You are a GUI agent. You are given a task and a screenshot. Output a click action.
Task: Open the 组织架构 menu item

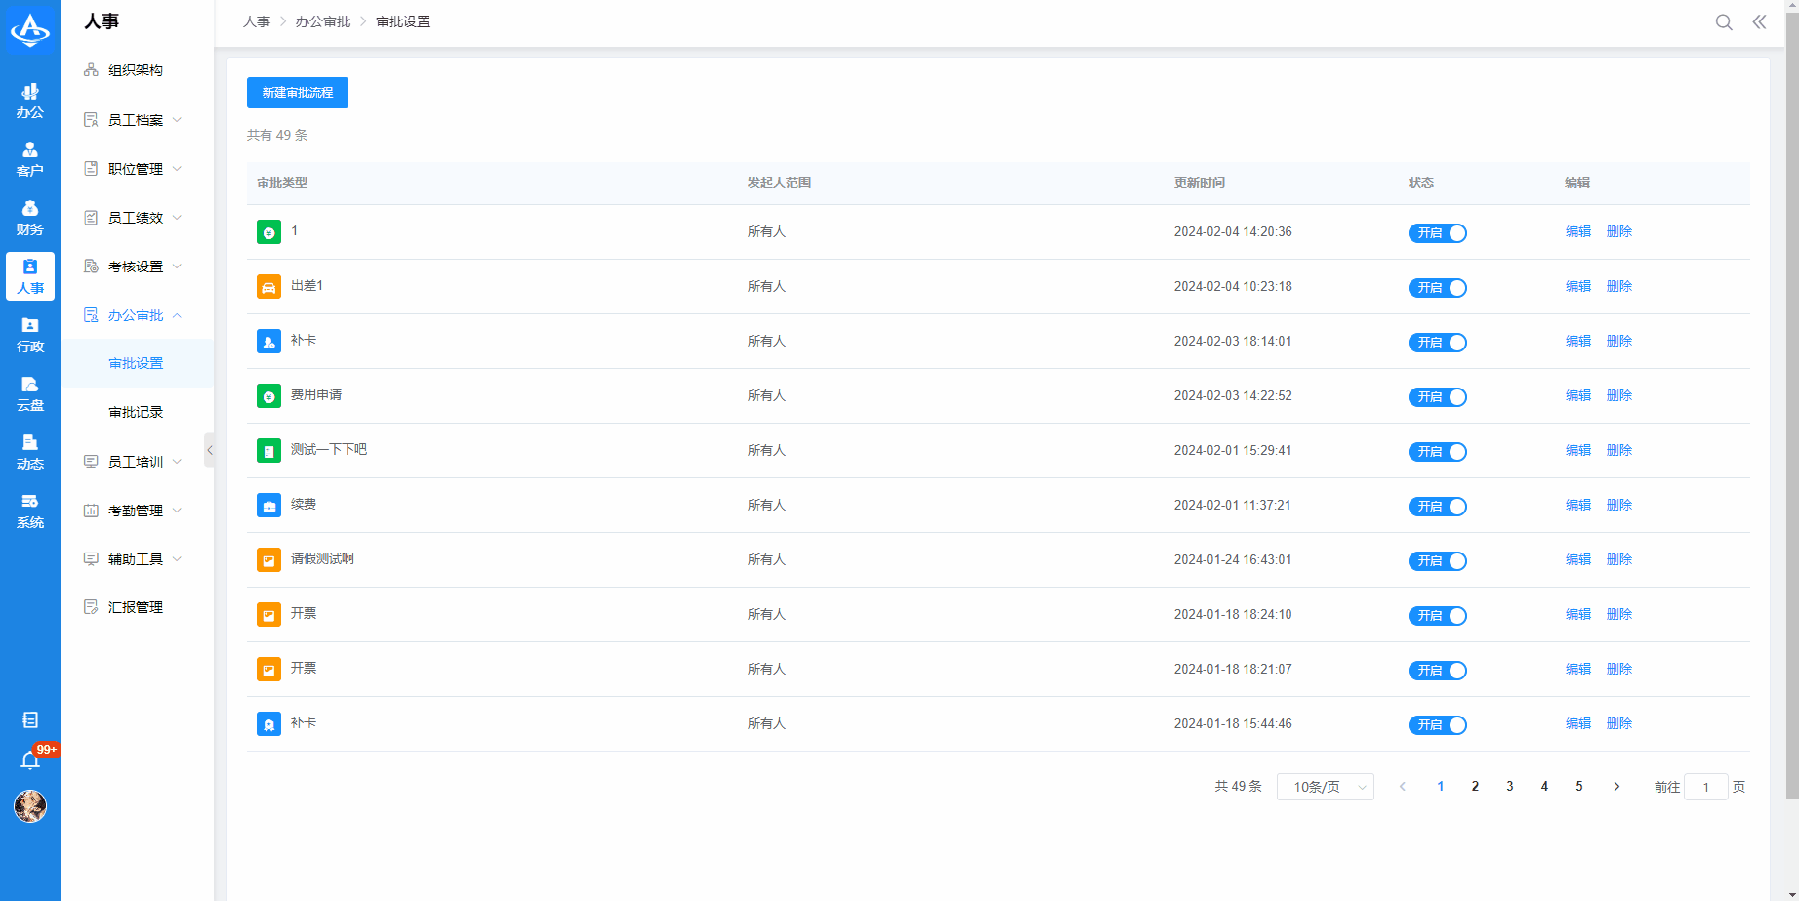(138, 70)
